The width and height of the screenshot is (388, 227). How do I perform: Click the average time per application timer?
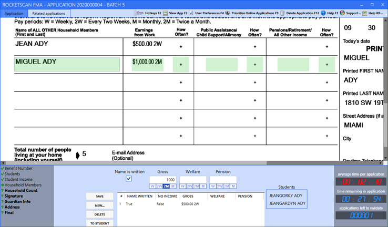(x=361, y=182)
